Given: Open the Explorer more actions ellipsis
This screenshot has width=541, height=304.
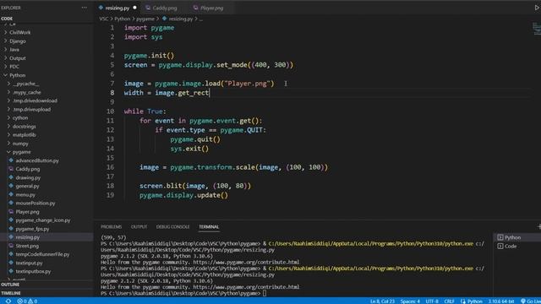Looking at the screenshot, I should point(85,8).
